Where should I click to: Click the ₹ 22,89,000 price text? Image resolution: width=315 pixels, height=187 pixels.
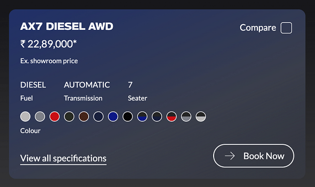(x=48, y=44)
